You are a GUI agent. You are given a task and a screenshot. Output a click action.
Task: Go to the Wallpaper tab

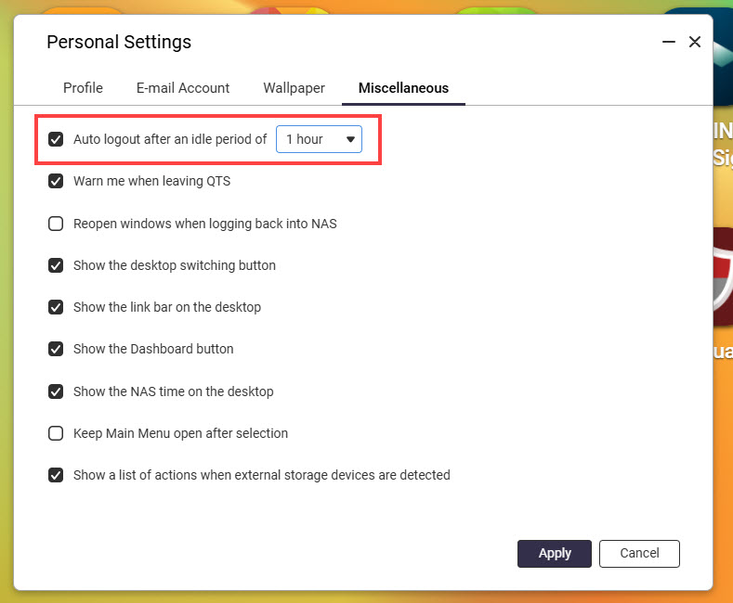[294, 88]
